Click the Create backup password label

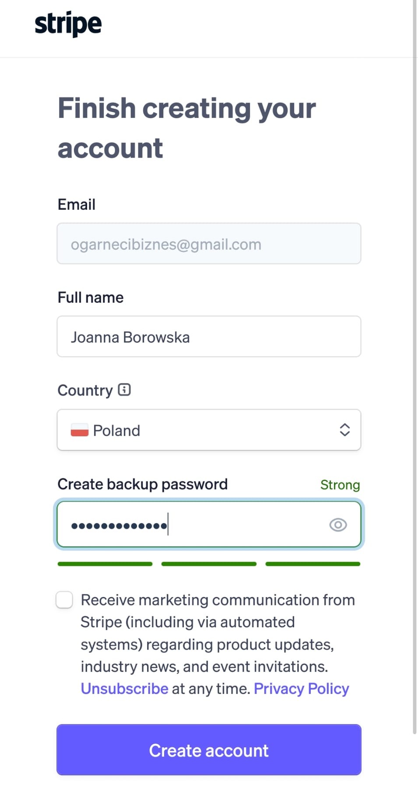[x=143, y=484]
